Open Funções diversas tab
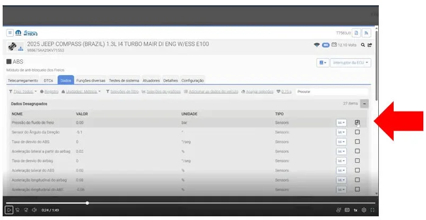The width and height of the screenshot is (426, 220). [x=91, y=80]
